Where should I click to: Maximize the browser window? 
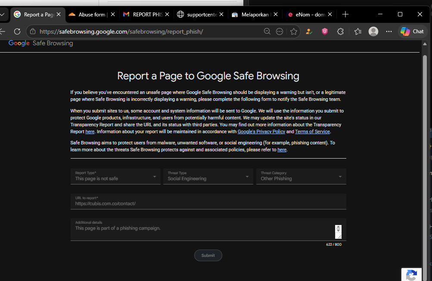point(400,14)
